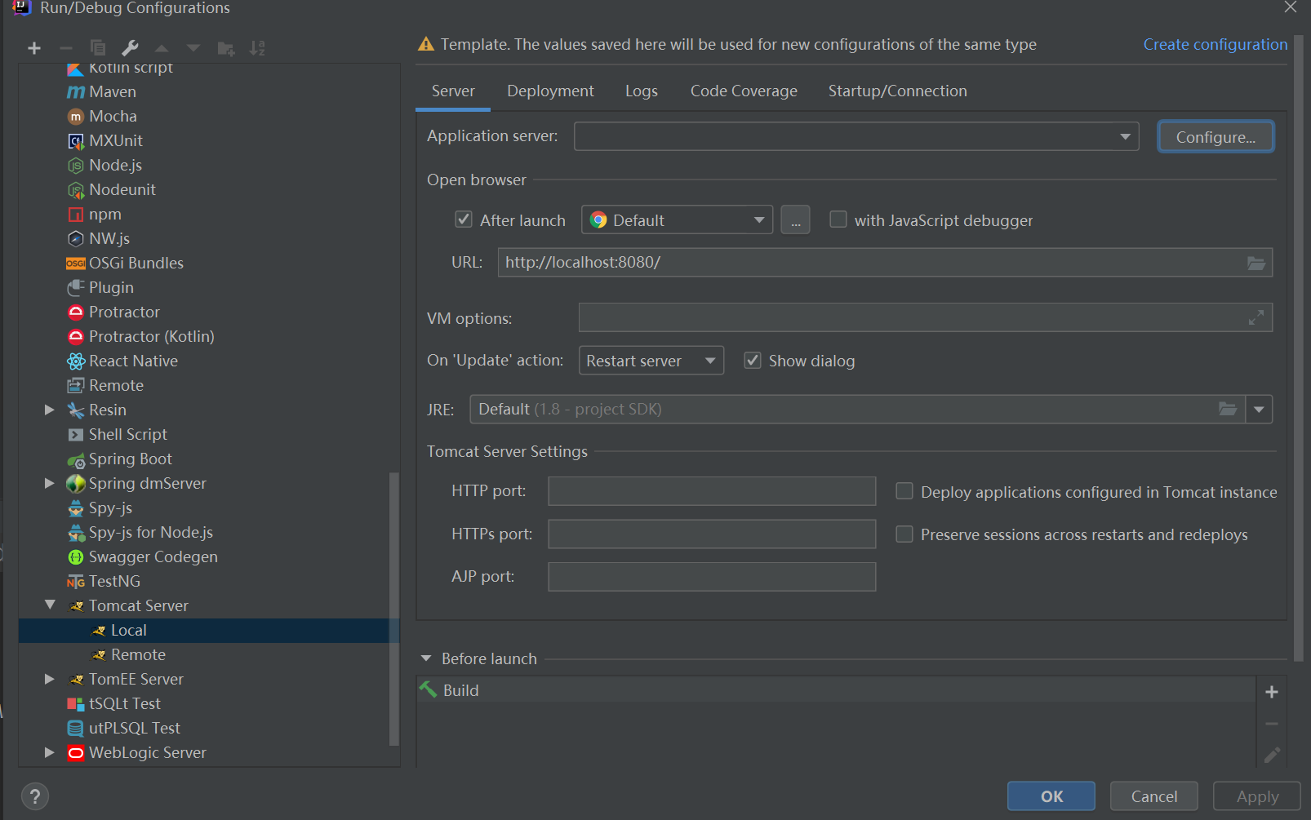Select the NW.js configuration type
This screenshot has width=1311, height=820.
point(109,238)
